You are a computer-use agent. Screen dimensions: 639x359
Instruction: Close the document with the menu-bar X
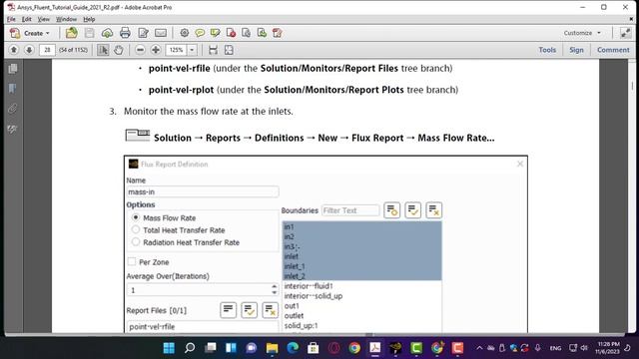tap(631, 19)
